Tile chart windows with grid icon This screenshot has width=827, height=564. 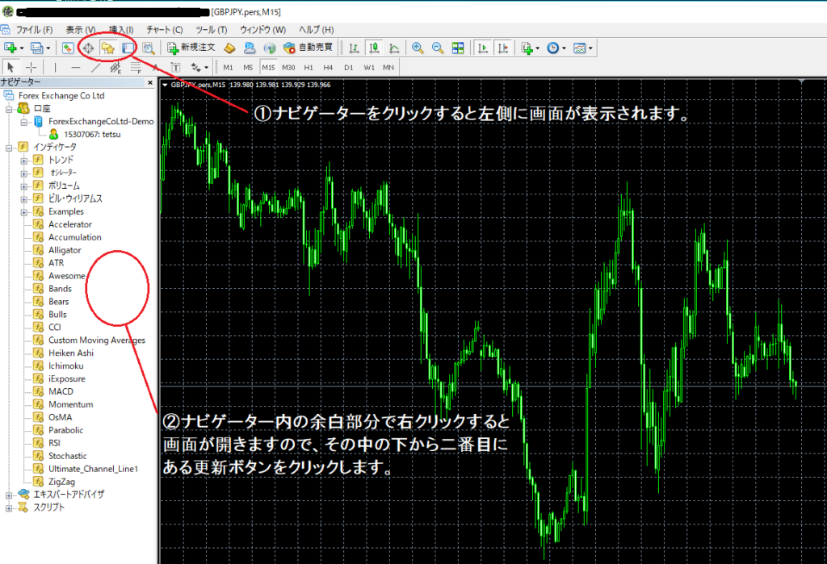click(x=458, y=48)
